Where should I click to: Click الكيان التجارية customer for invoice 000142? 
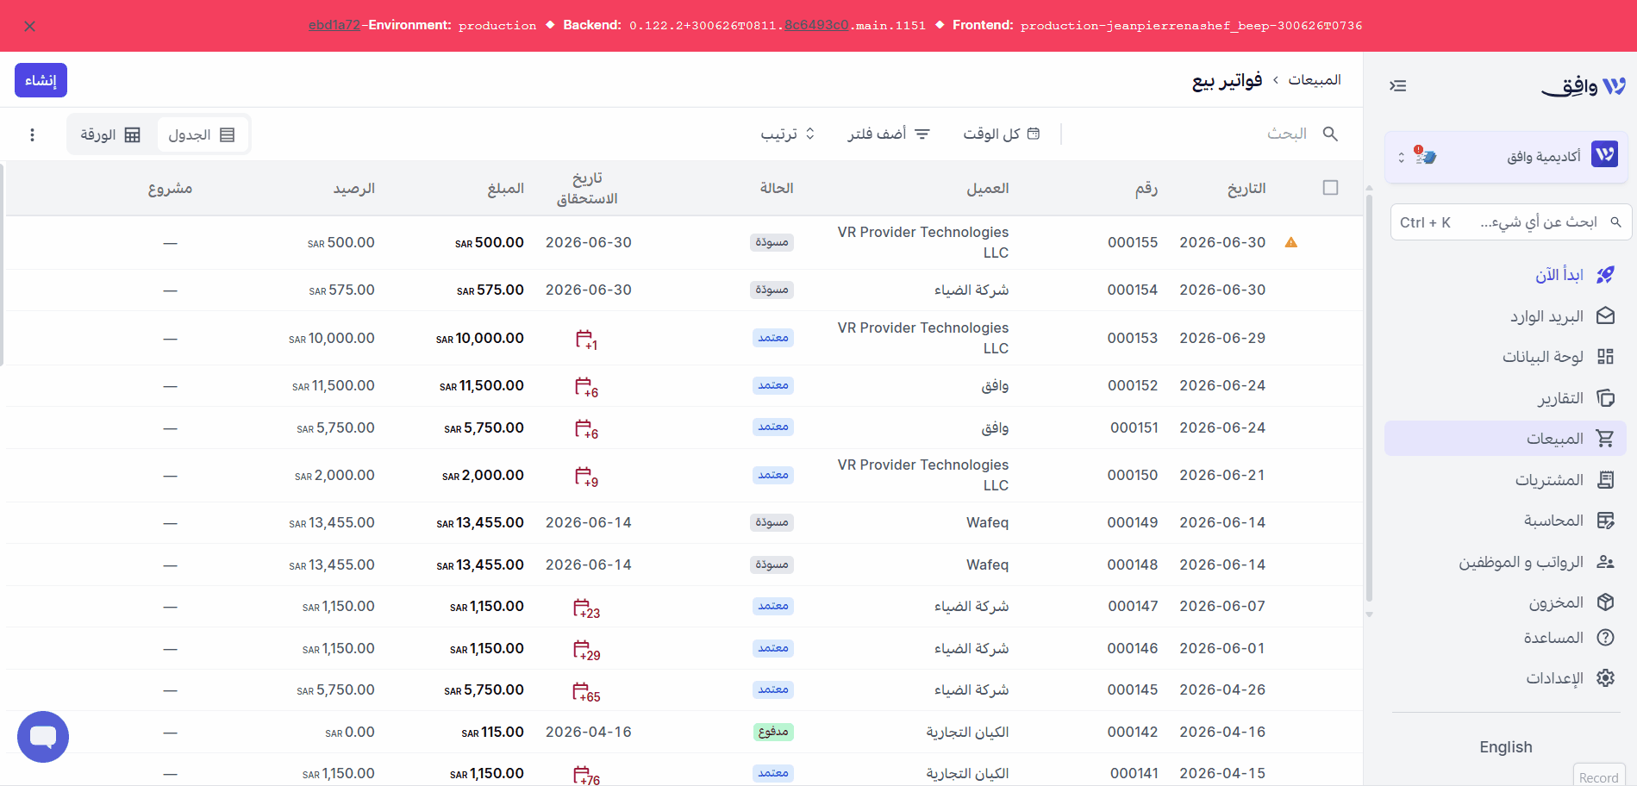tap(967, 732)
